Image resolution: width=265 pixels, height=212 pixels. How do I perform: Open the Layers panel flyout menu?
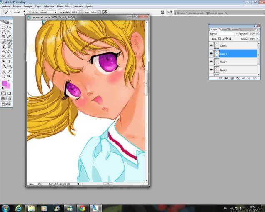(x=258, y=30)
